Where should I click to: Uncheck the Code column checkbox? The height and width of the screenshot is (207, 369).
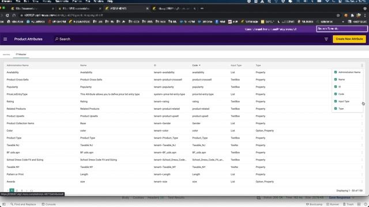coord(336,94)
